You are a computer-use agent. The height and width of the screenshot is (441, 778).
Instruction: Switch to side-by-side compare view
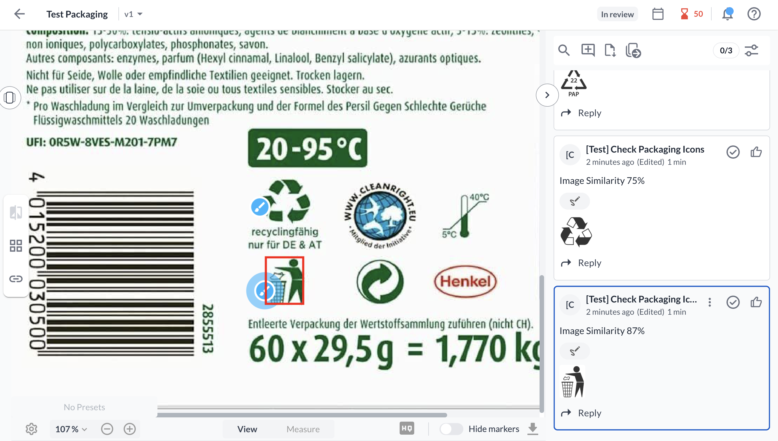[15, 212]
